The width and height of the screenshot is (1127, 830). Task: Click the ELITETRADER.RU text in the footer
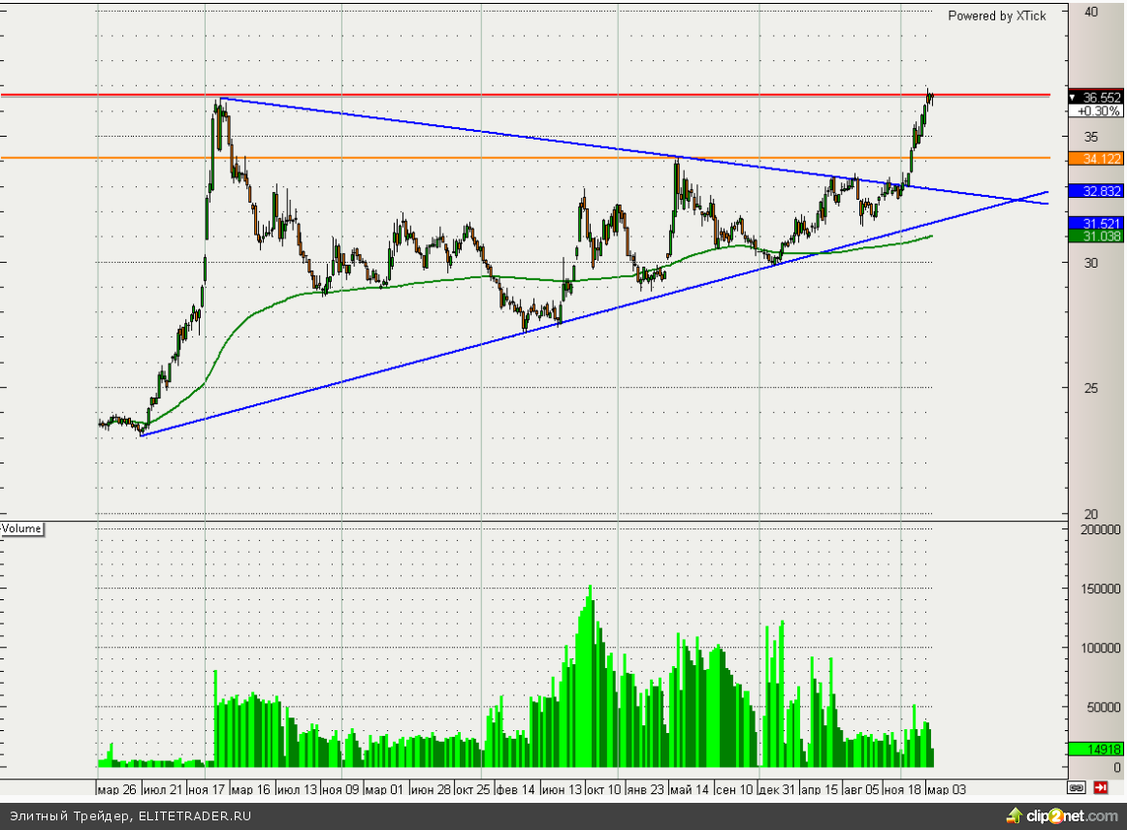click(194, 816)
